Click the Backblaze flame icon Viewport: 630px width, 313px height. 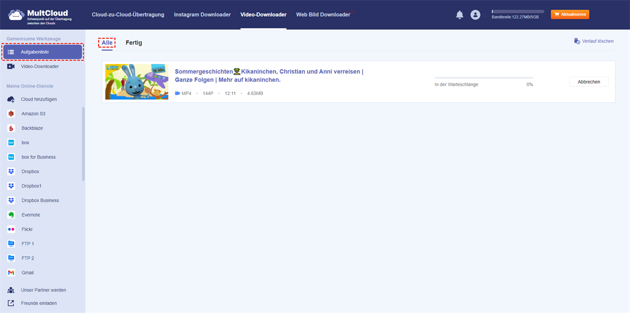coord(11,128)
